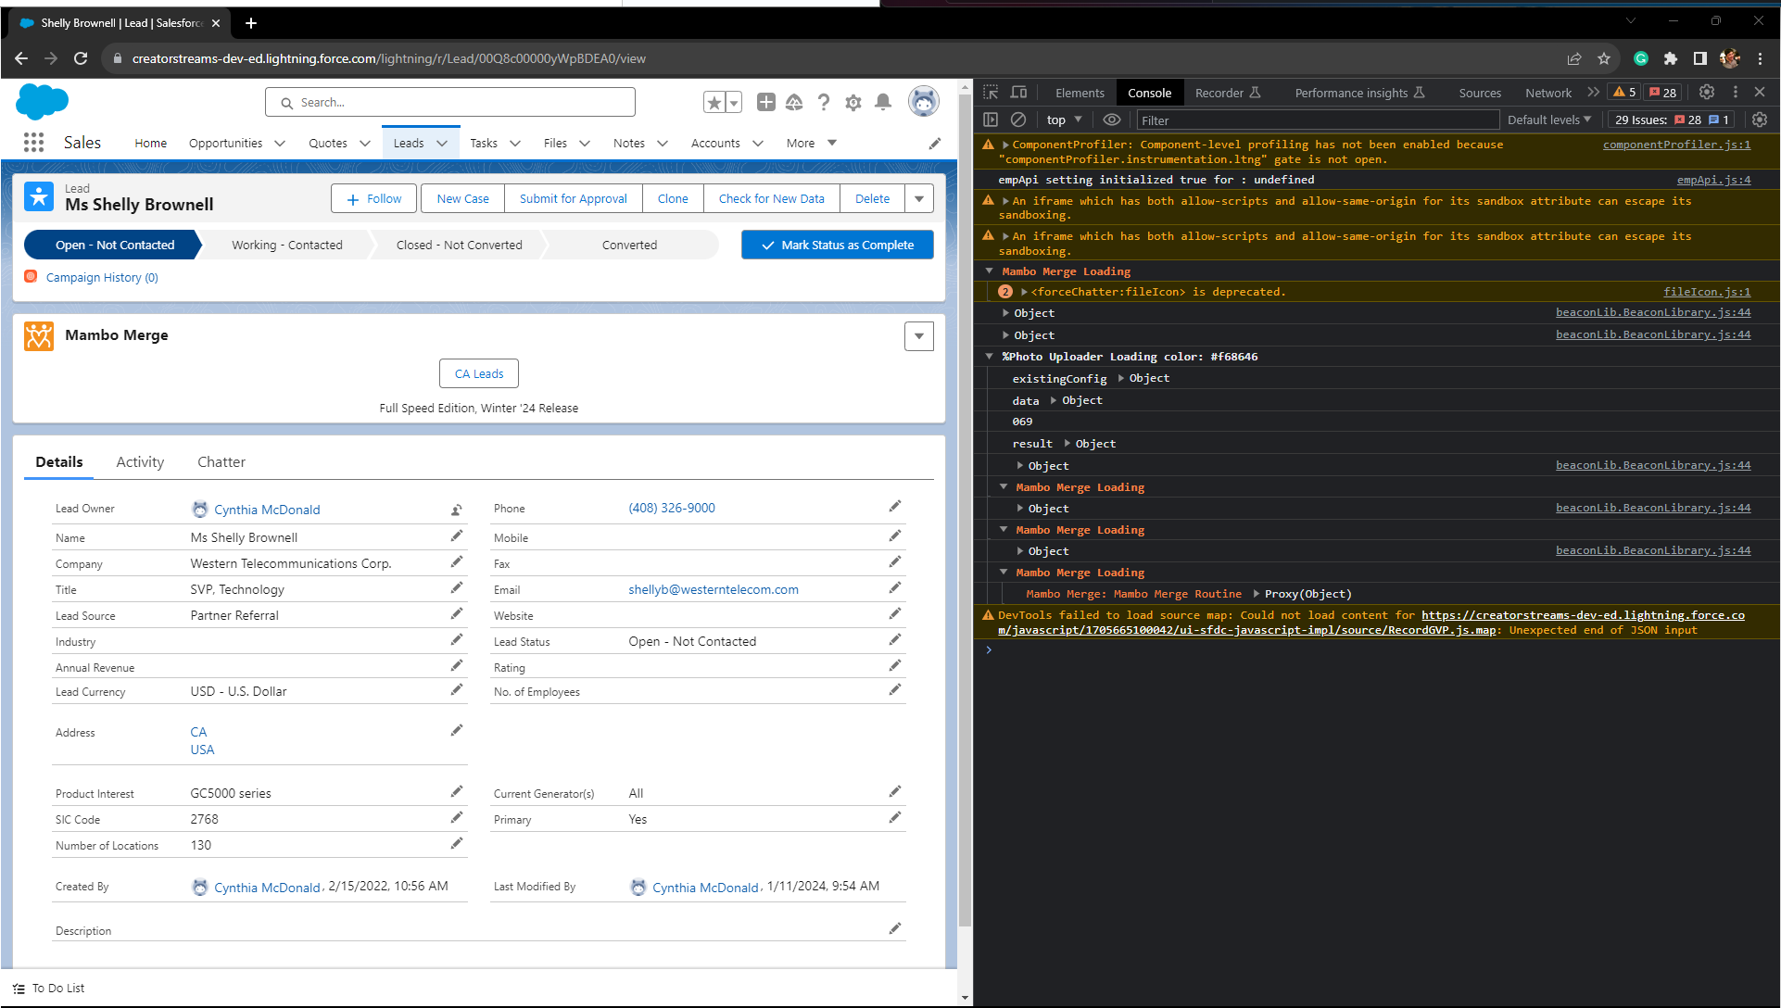The width and height of the screenshot is (1781, 1008).
Task: Click the email edit pencil icon next to shellyb
Action: [x=895, y=589]
